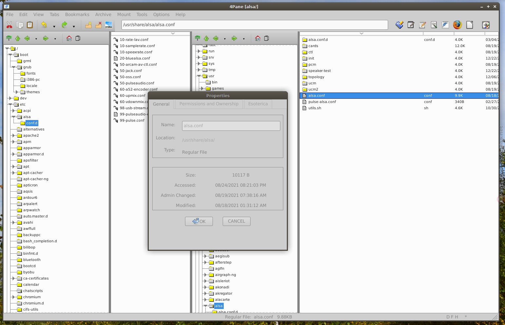Image resolution: width=505 pixels, height=325 pixels.
Task: Click the Add Bookmark folder-with-star icon
Action: coord(88,25)
